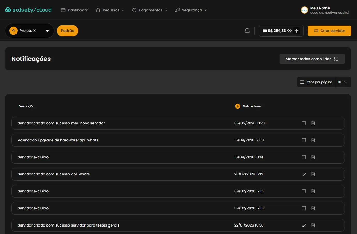Expand the Pagamentos menu
Image resolution: width=357 pixels, height=234 pixels.
point(150,10)
